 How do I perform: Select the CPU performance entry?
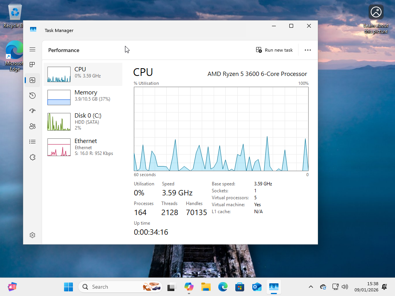(x=83, y=74)
